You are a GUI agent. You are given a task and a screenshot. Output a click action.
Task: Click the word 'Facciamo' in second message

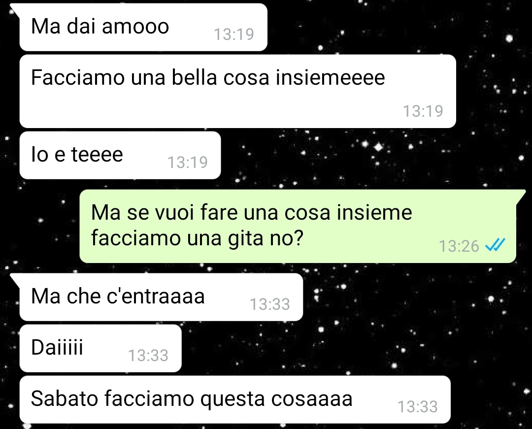78,78
